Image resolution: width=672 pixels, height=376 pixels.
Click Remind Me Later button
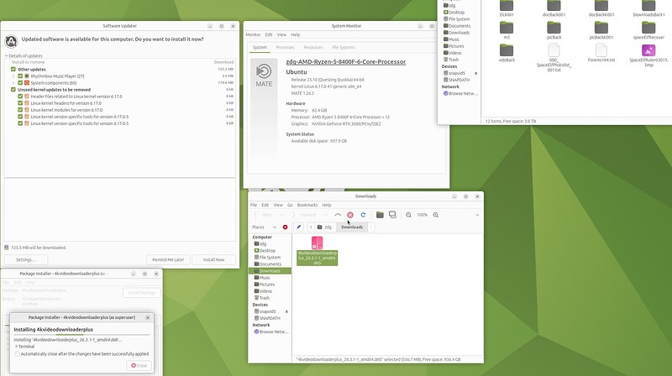click(168, 259)
